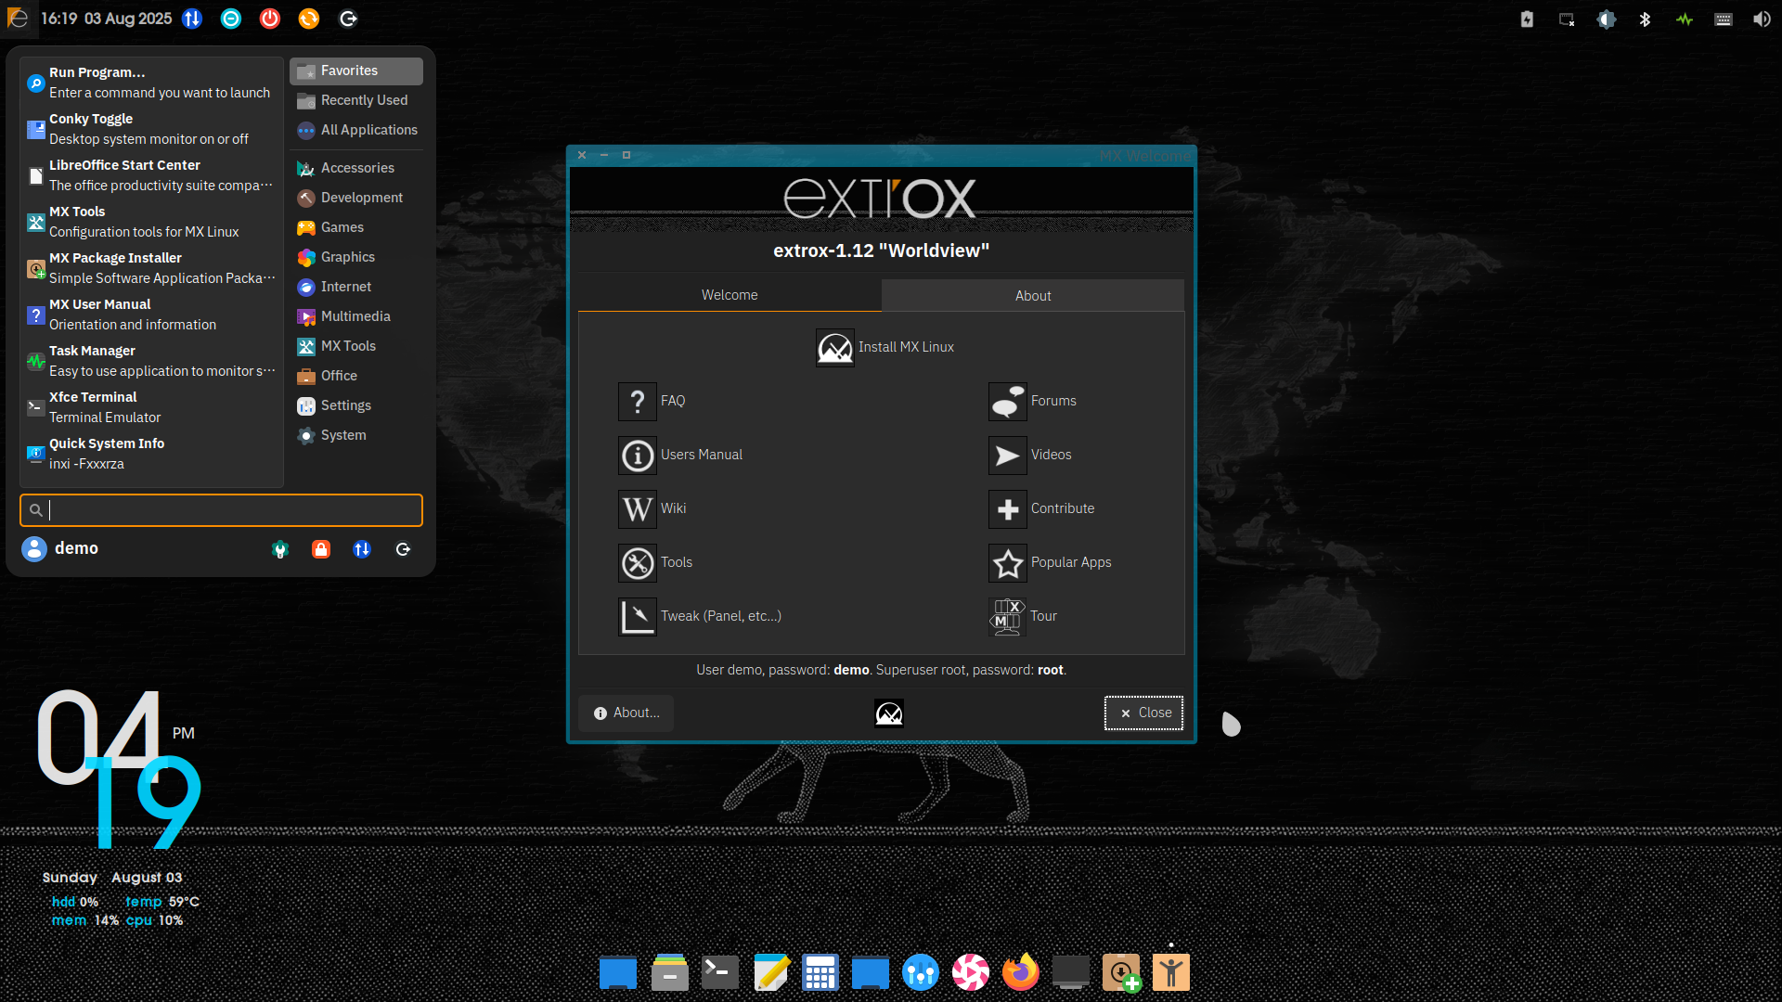The image size is (1782, 1002).
Task: Launch Conky Toggle from favorites
Action: tap(151, 129)
